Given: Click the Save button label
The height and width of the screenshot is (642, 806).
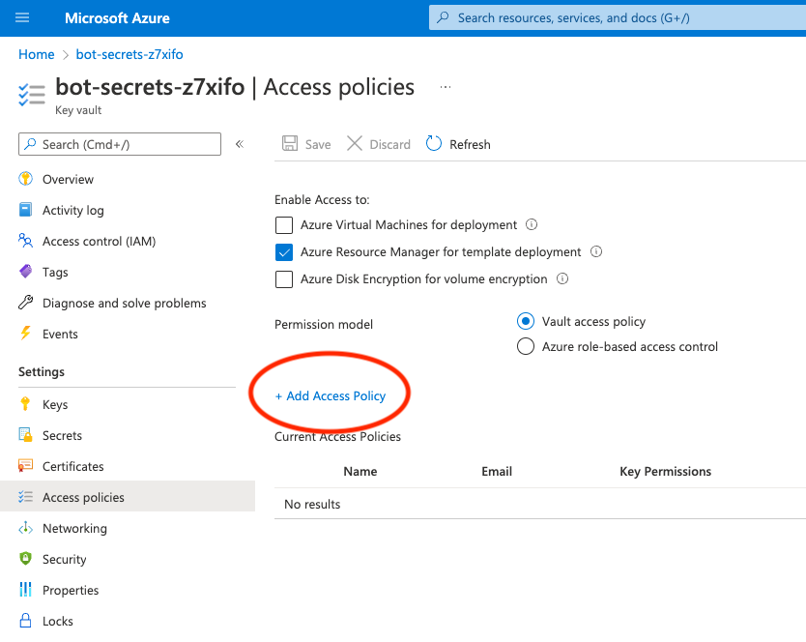Looking at the screenshot, I should [318, 145].
